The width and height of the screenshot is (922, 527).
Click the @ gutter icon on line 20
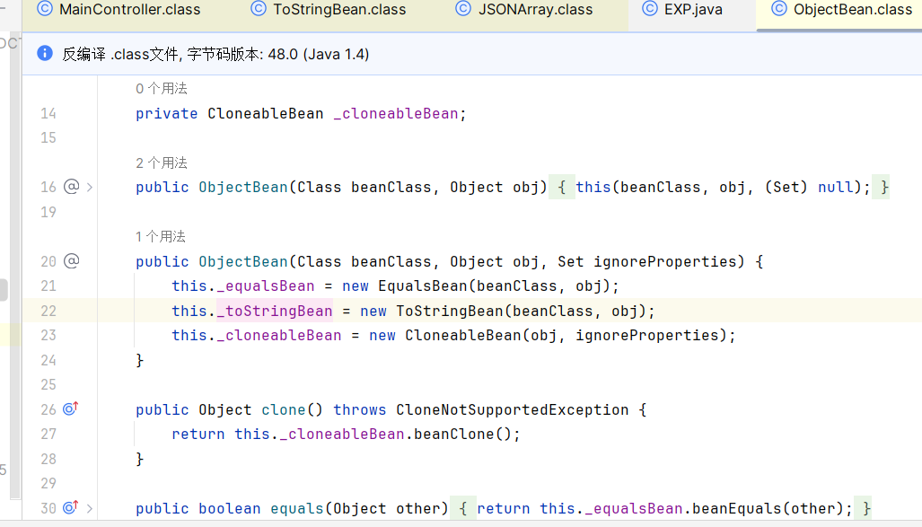(x=72, y=261)
